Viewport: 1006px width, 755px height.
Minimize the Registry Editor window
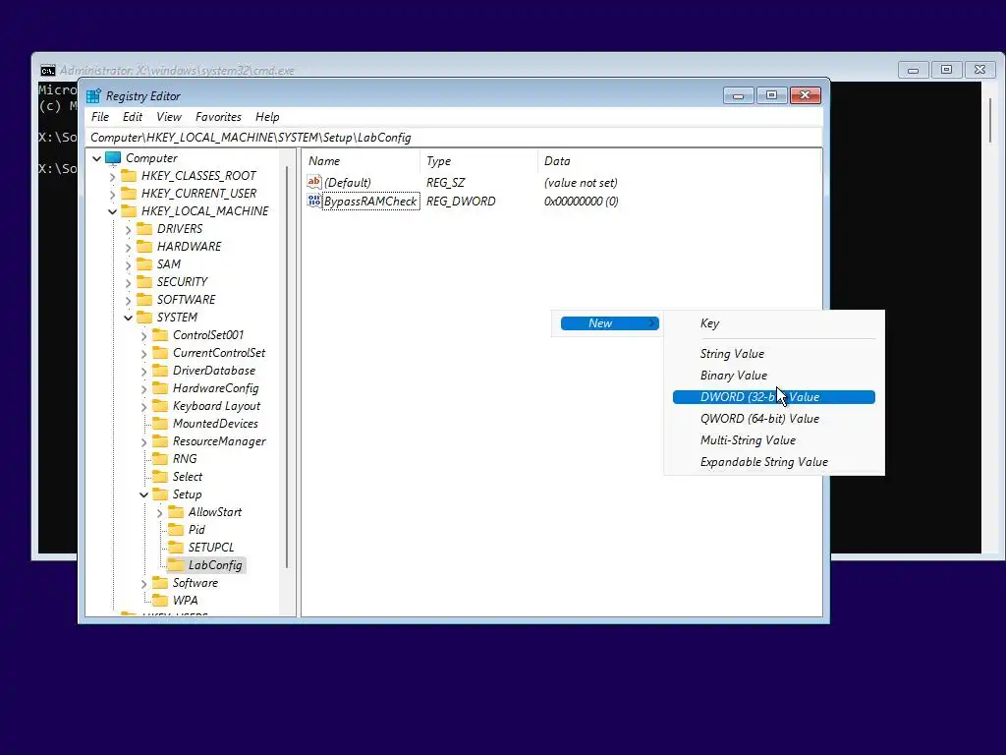739,96
